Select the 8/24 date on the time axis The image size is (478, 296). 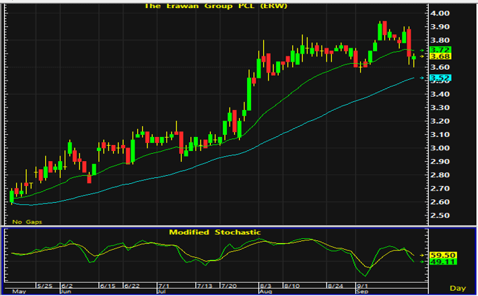pyautogui.click(x=335, y=286)
